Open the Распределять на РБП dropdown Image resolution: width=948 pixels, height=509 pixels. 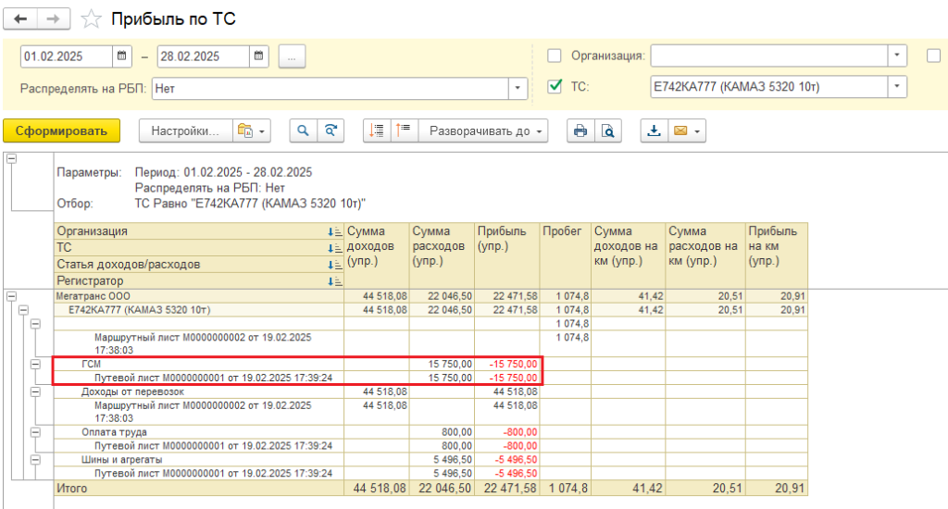coord(518,88)
